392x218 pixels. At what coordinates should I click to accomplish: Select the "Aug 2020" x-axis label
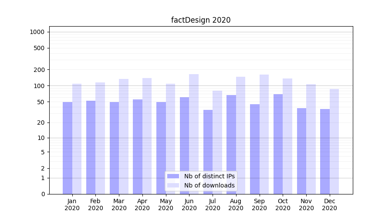(x=236, y=204)
